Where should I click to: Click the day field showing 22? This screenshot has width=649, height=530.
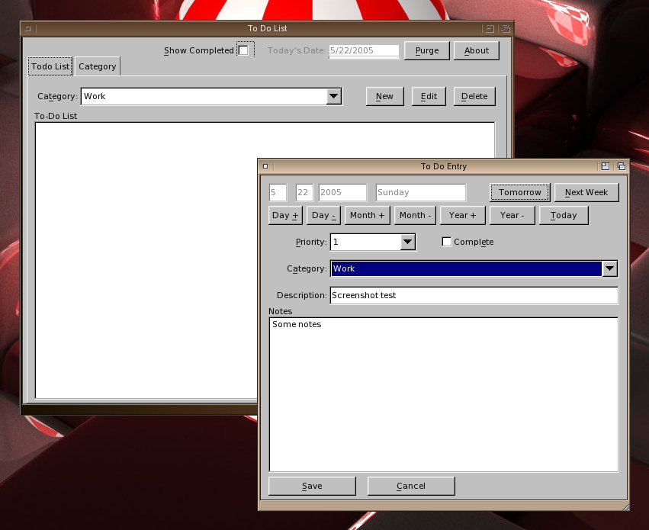coord(304,192)
